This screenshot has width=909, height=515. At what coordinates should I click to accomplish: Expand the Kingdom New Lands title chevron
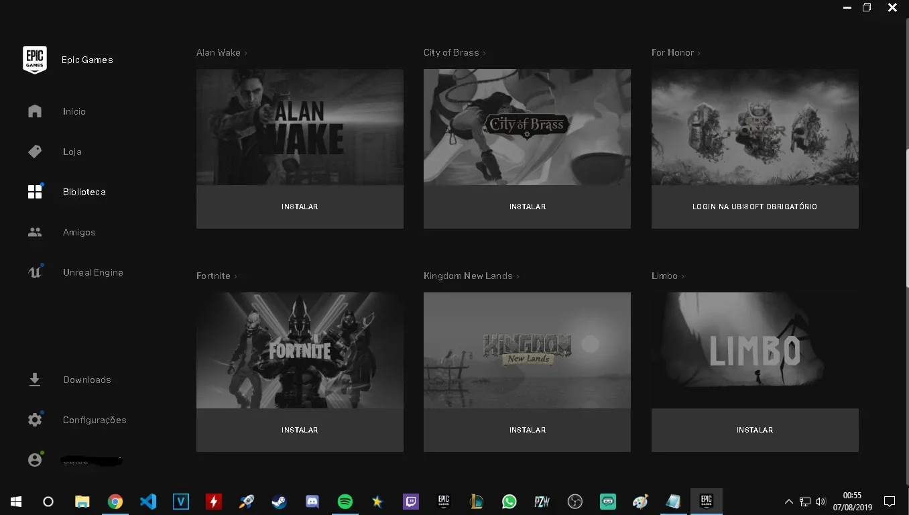click(x=518, y=276)
